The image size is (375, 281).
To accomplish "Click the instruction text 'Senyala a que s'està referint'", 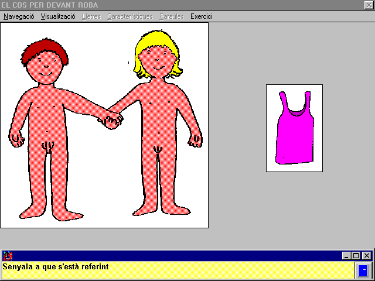I will 56,268.
